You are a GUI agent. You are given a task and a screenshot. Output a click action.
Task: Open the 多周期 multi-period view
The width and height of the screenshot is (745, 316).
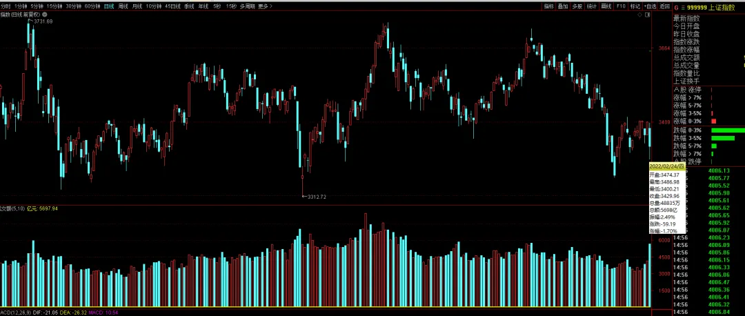tap(247, 6)
